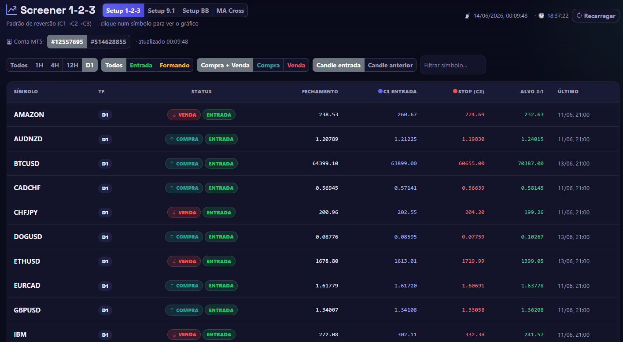The height and width of the screenshot is (342, 623).
Task: Click stop value 274.69
Action: (x=475, y=114)
